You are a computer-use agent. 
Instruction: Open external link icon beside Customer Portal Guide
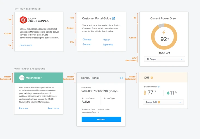click(x=114, y=18)
